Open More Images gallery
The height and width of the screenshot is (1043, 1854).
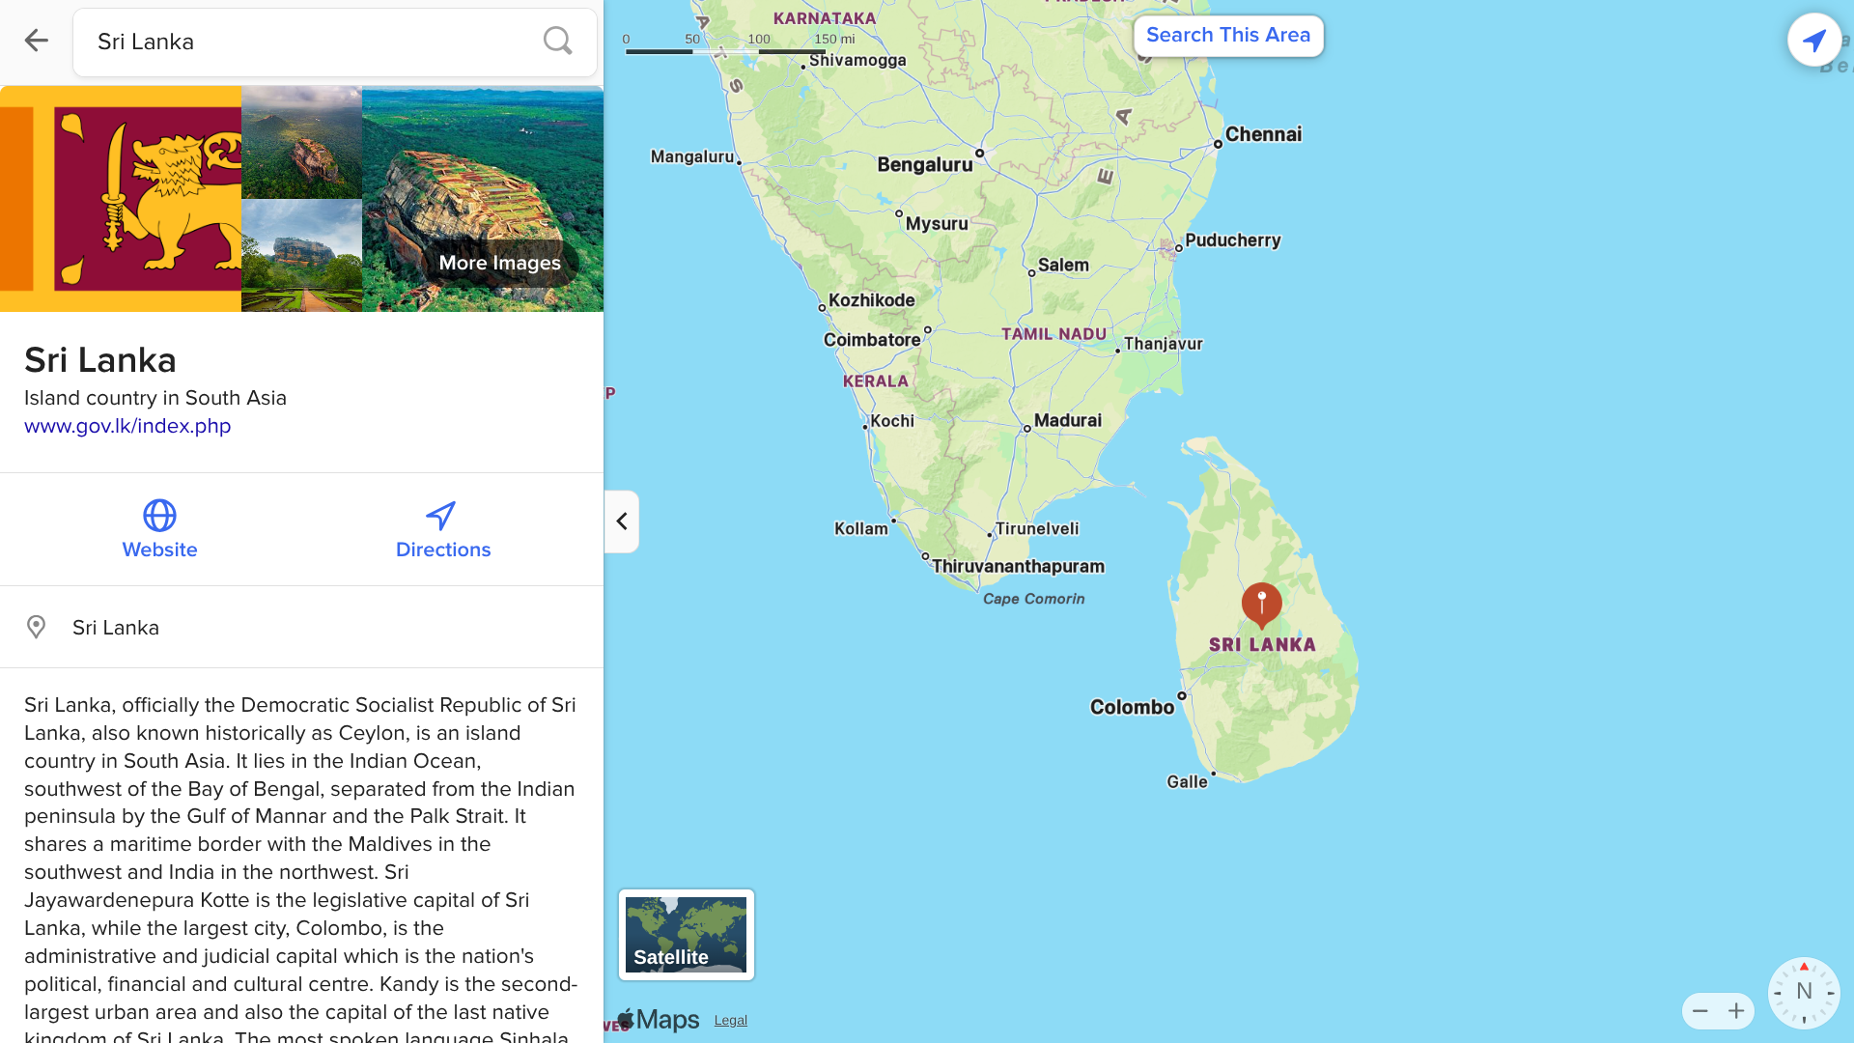tap(499, 263)
